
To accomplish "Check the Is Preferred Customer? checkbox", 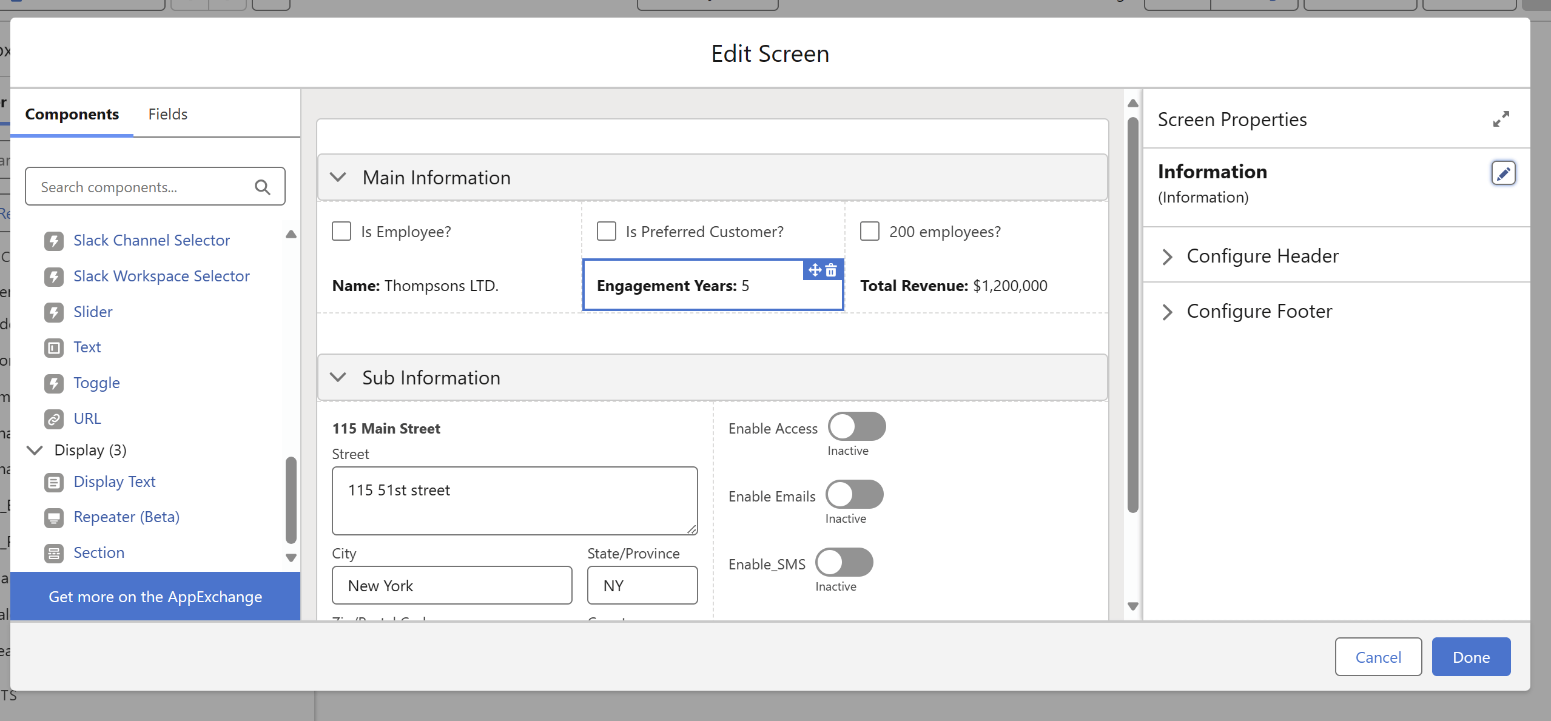I will point(607,231).
